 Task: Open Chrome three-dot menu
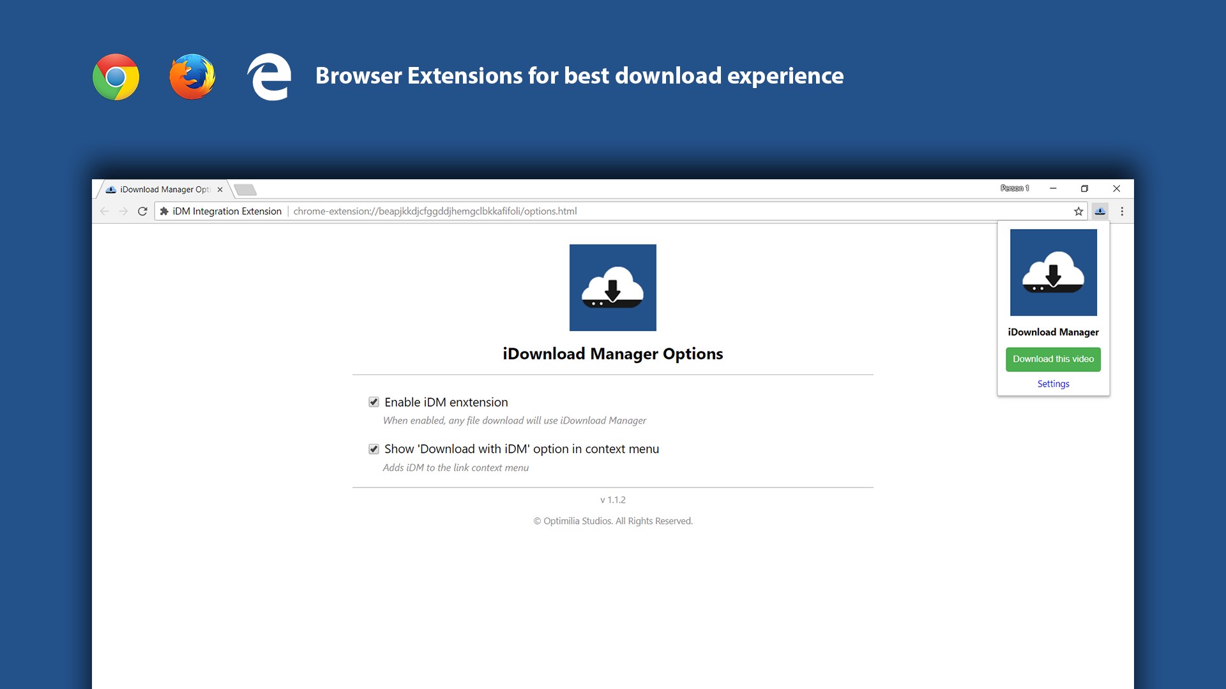(1122, 211)
